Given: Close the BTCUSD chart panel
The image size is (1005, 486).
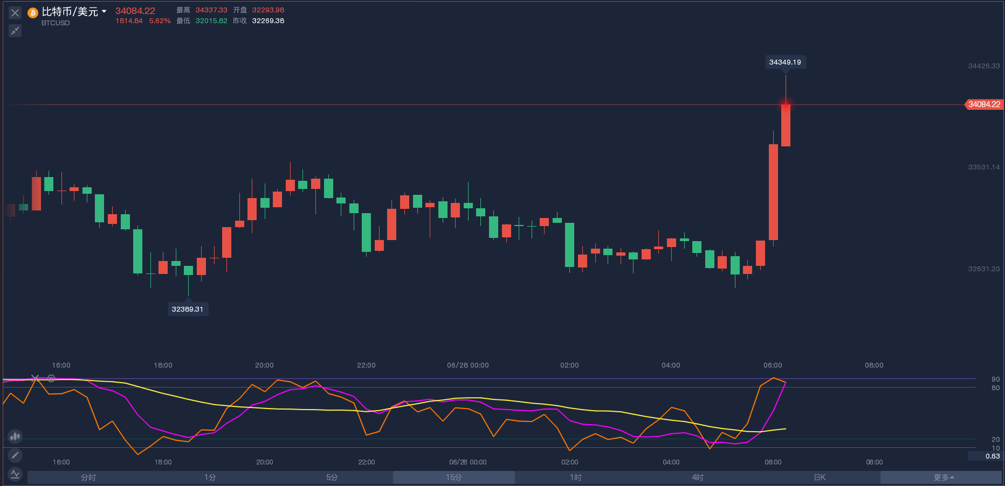Looking at the screenshot, I should (15, 13).
